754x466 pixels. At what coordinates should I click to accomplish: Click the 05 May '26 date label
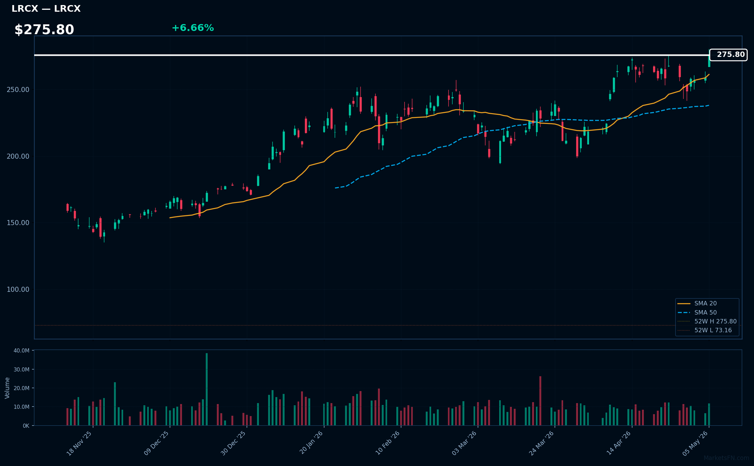(x=695, y=443)
